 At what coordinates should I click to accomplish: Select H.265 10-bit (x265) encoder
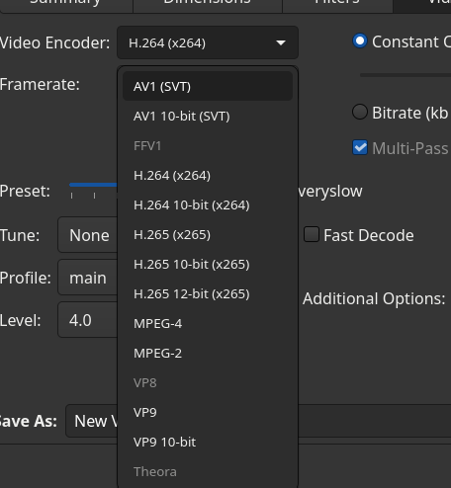(x=208, y=265)
